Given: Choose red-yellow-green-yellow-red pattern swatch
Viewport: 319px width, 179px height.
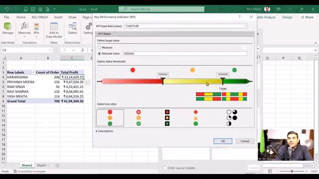Looking at the screenshot, I should [234, 94].
